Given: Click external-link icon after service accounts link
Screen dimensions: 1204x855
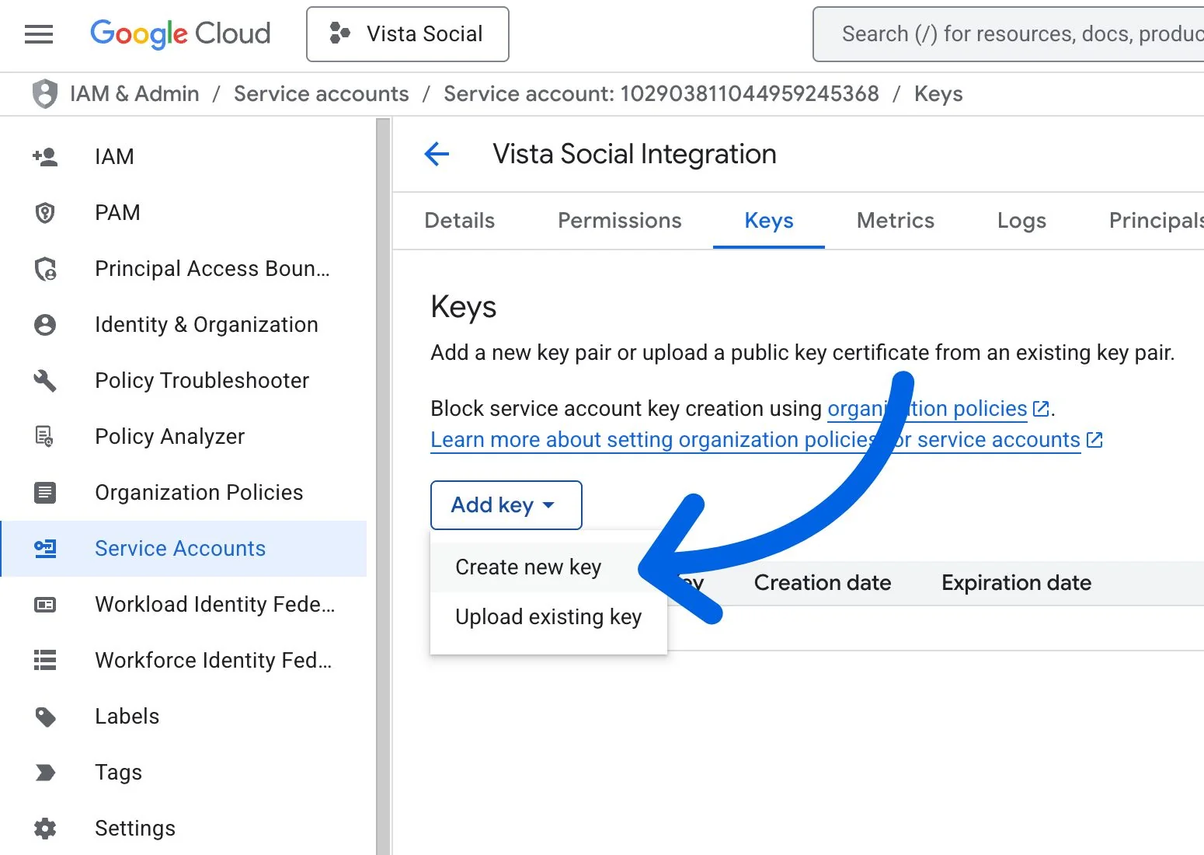Looking at the screenshot, I should point(1094,440).
